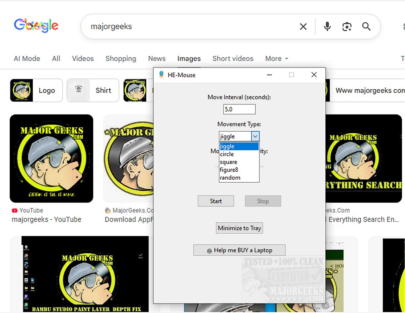Viewport: 405px width, 313px height.
Task: Click the YouTube icon beside majorgeeks - YouTube
Action: point(14,210)
